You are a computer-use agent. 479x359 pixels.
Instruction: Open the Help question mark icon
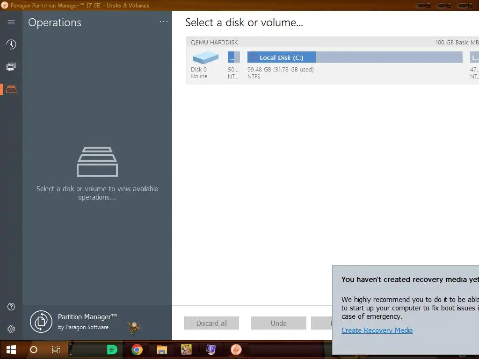11,307
